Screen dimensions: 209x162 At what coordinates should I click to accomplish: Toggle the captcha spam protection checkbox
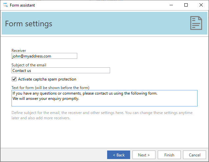pos(14,79)
